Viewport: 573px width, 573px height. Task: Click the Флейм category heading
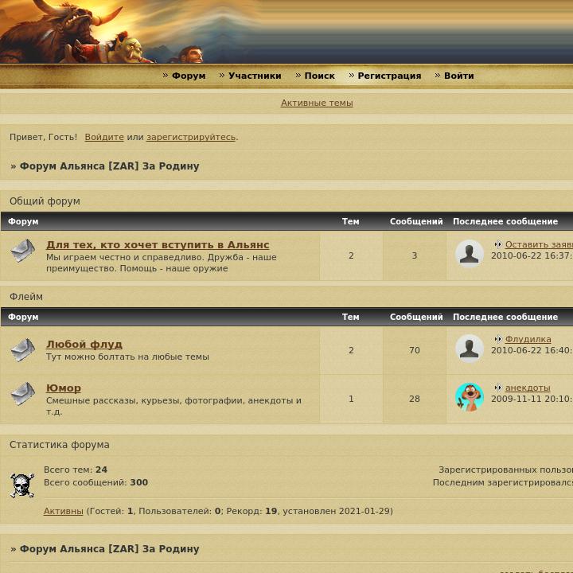pos(26,297)
